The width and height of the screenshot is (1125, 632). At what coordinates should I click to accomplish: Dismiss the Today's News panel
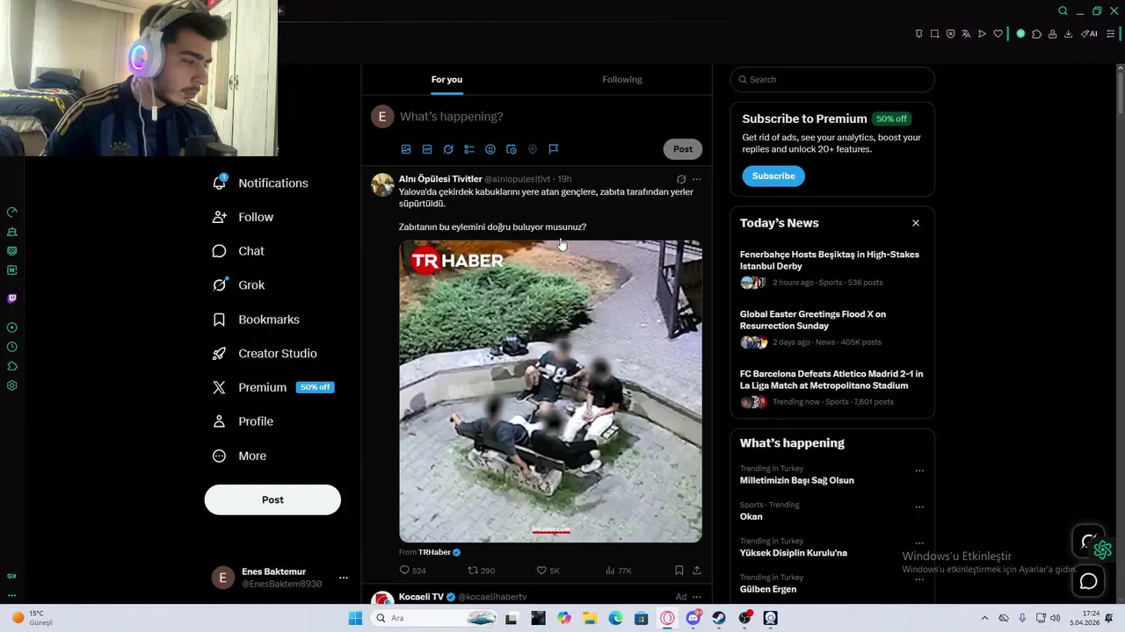point(916,223)
